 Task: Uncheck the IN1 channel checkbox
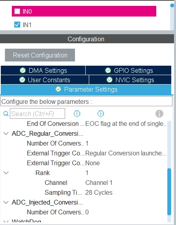[x=17, y=25]
